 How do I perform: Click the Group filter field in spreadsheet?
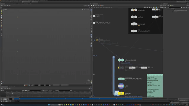click(35, 90)
